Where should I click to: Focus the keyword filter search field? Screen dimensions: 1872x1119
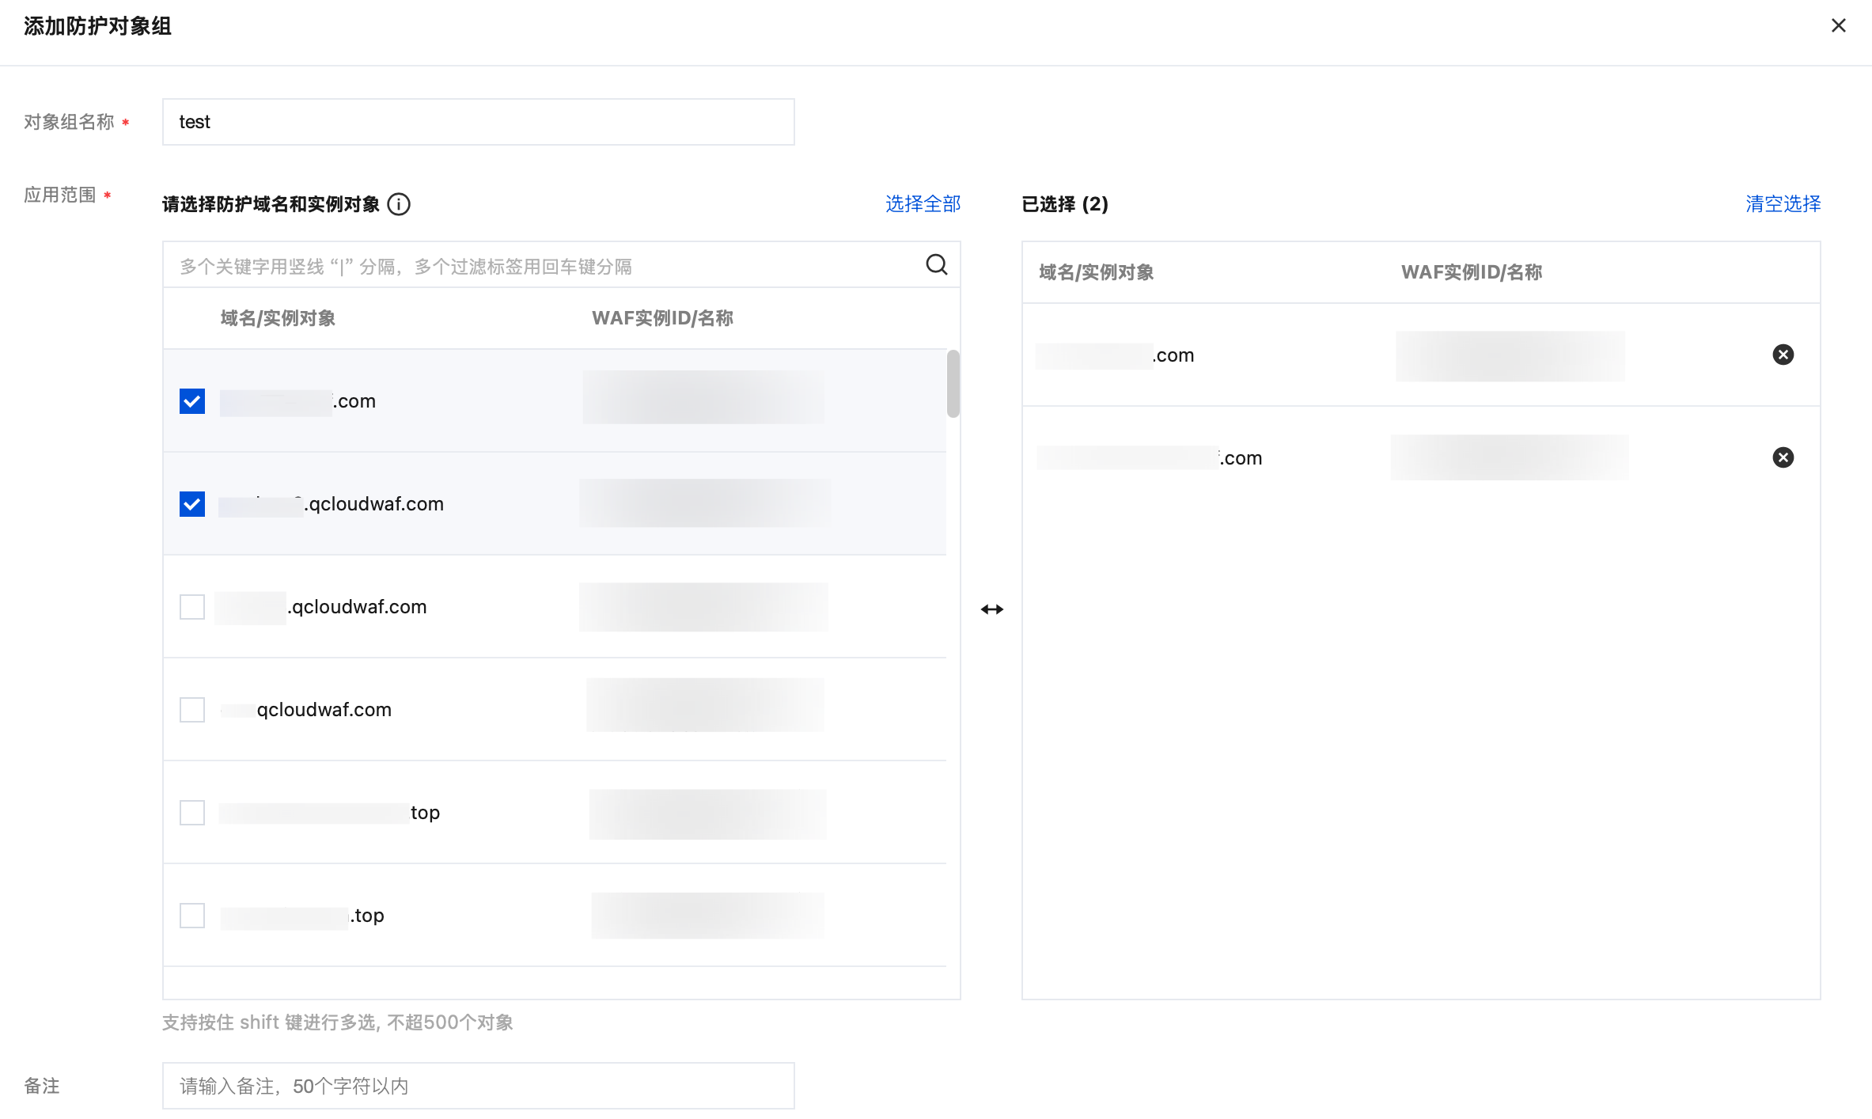pos(538,266)
